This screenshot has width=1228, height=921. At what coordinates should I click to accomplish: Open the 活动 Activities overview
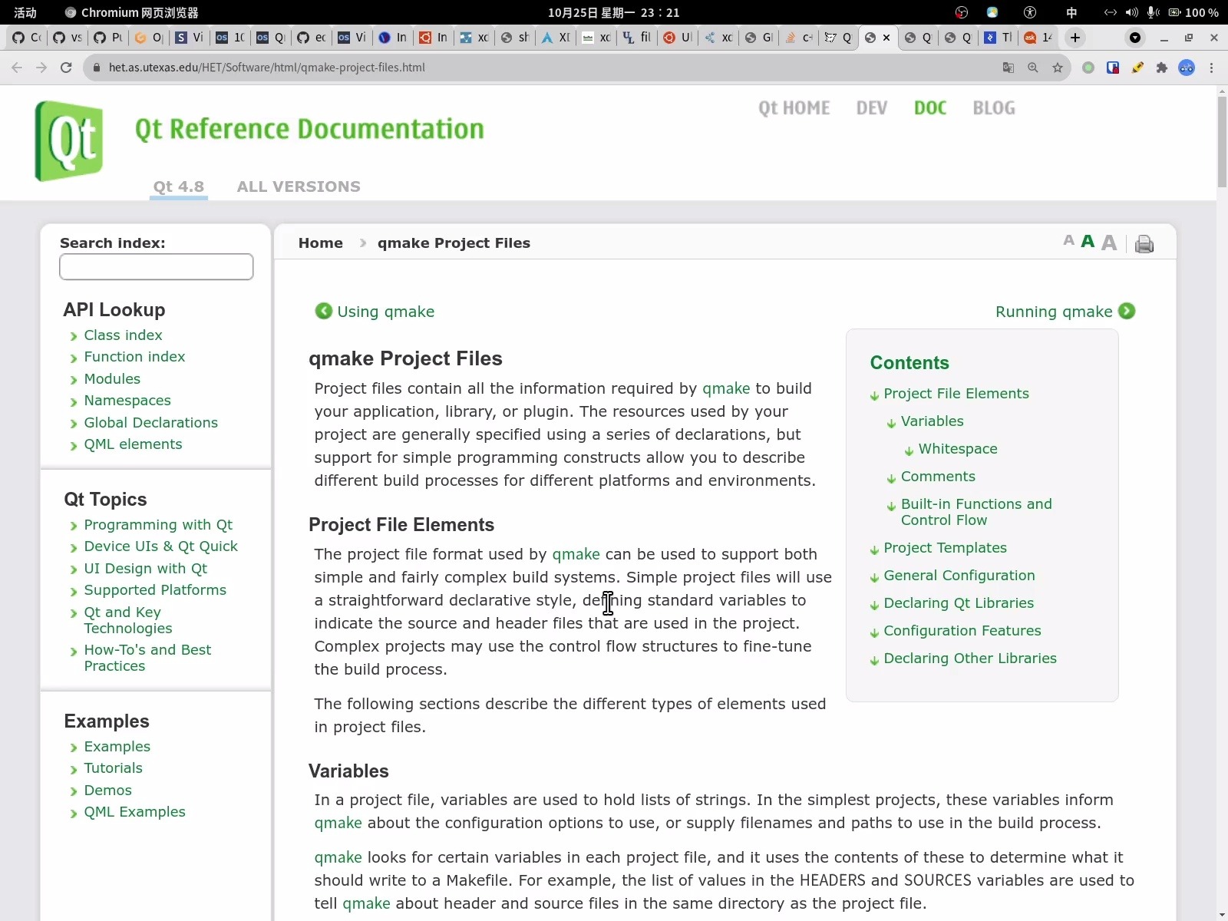pyautogui.click(x=25, y=12)
